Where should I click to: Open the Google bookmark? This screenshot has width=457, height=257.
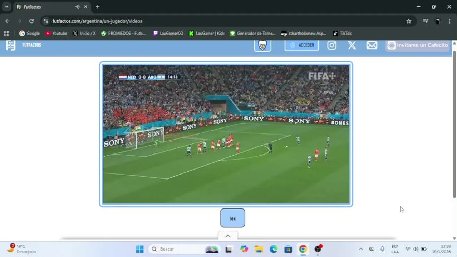click(29, 33)
